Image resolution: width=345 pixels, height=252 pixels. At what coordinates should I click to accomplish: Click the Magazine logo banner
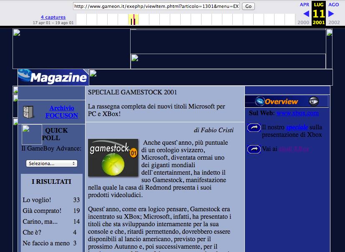[53, 77]
